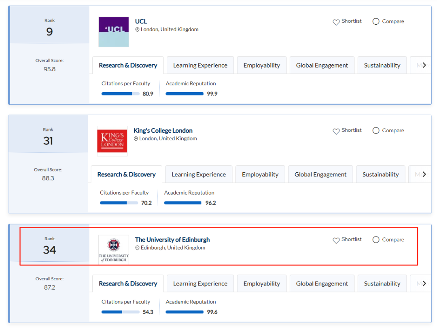The width and height of the screenshot is (437, 328).
Task: Open Edinburgh Sustainability tab
Action: point(382,284)
